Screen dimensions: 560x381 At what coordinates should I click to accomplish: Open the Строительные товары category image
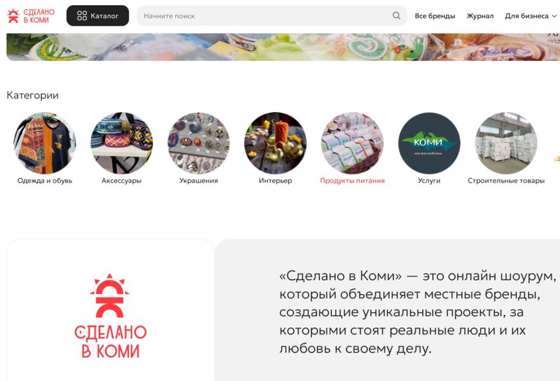[506, 143]
